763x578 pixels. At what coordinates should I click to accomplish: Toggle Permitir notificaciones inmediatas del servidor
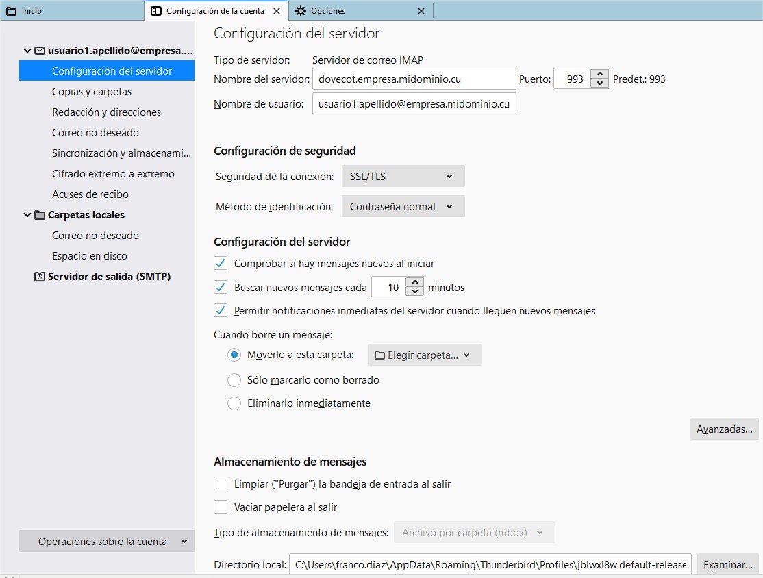pos(221,310)
